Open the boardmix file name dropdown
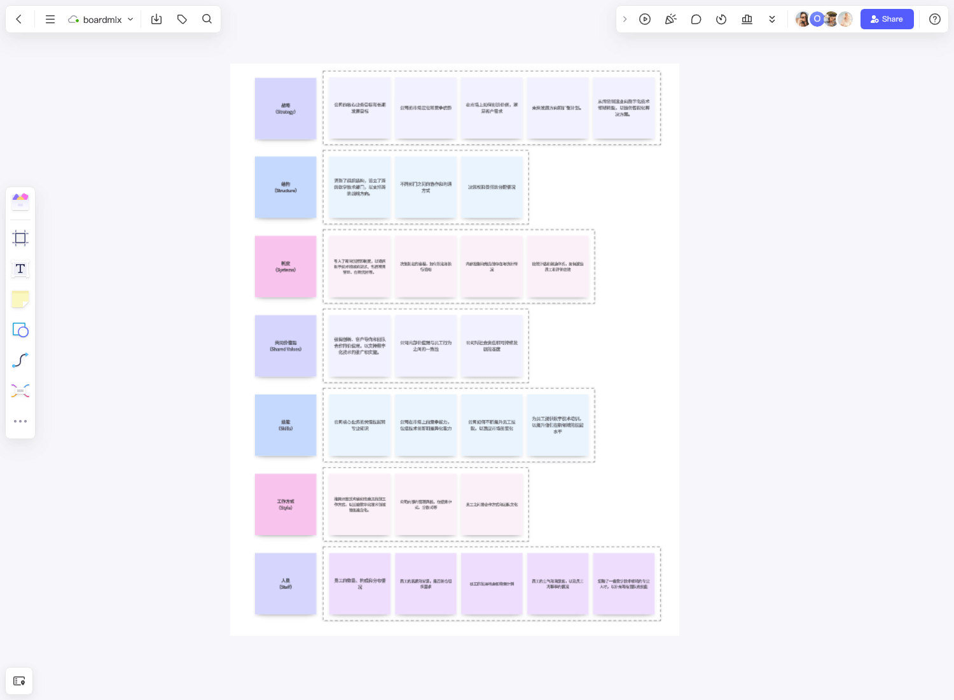954x700 pixels. point(101,19)
